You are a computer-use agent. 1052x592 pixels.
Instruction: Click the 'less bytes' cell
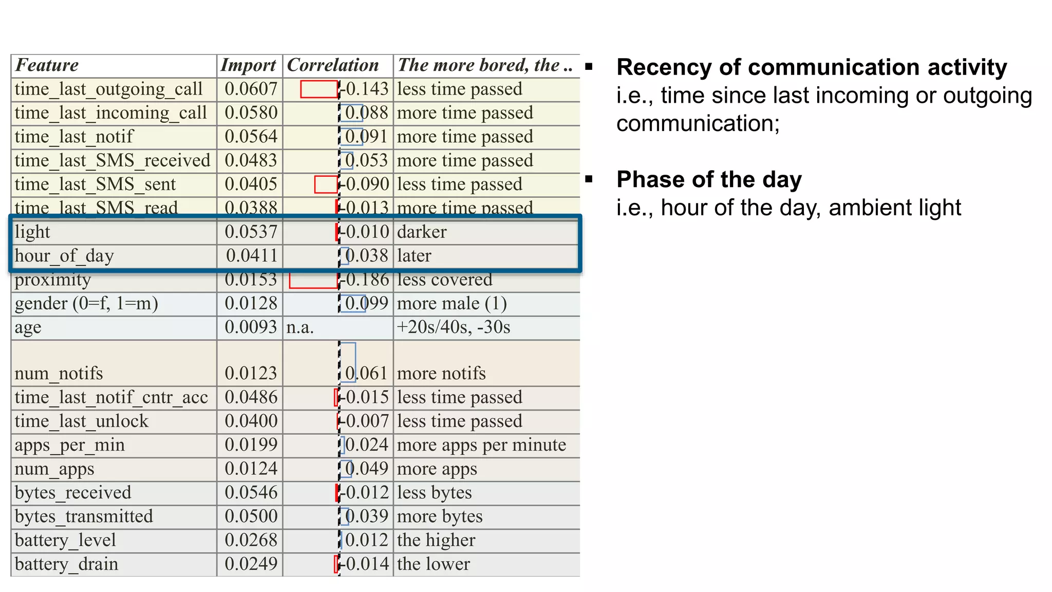click(x=486, y=493)
